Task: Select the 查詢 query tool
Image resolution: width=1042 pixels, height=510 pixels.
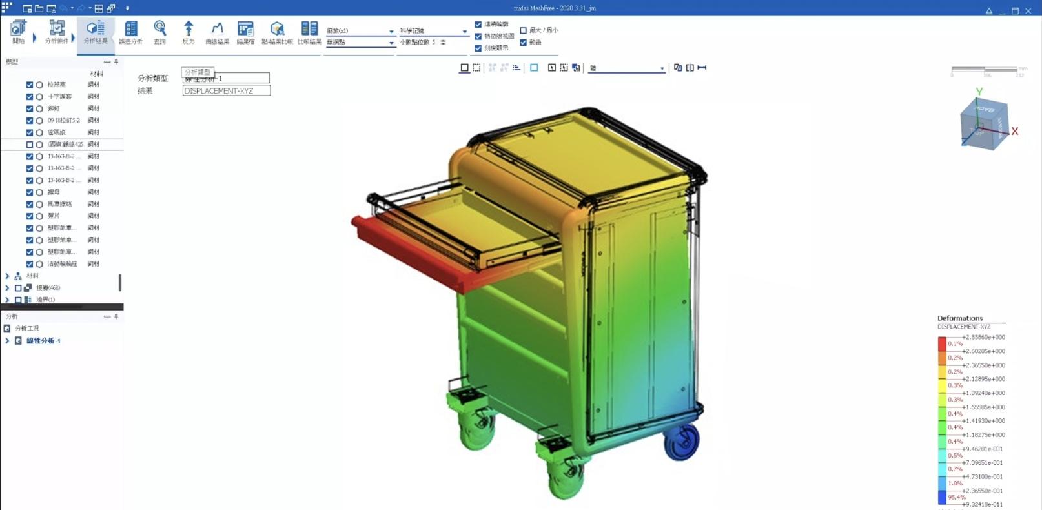Action: click(159, 31)
